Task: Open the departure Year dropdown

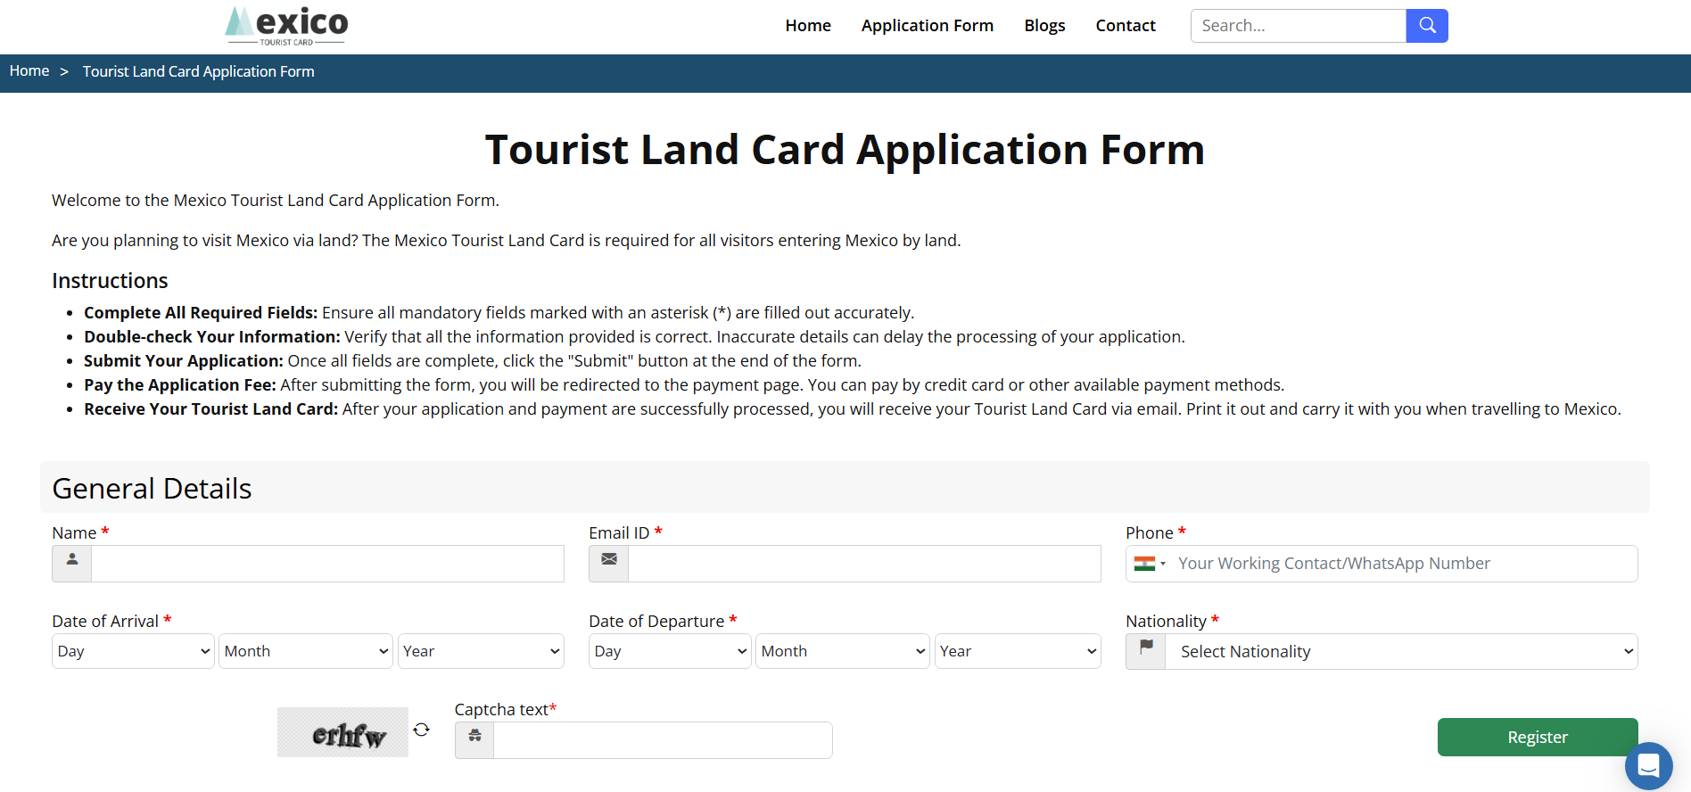Action: coord(1017,651)
